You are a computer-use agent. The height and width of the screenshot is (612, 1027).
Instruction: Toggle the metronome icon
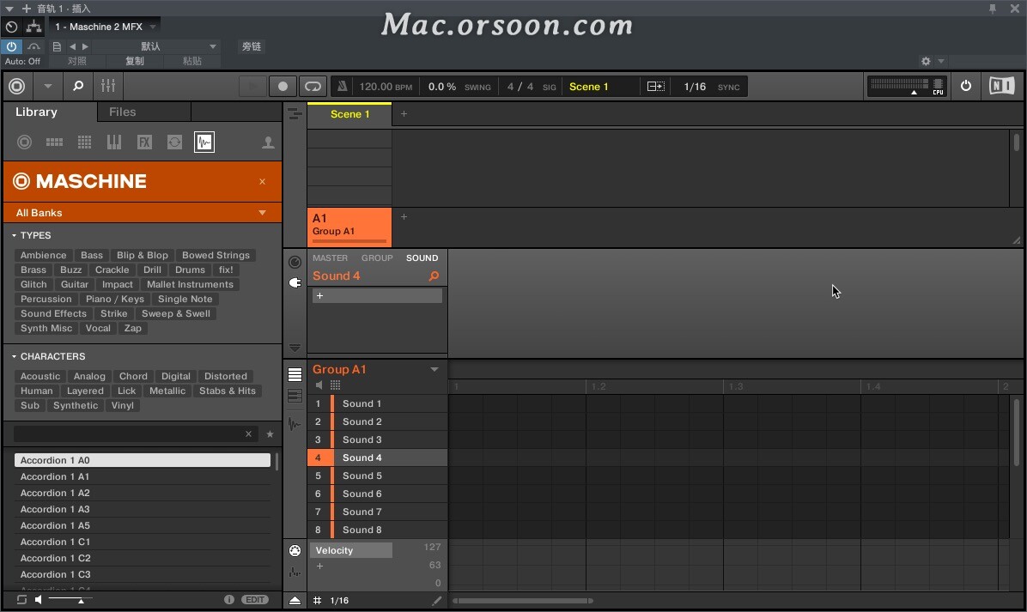coord(342,87)
